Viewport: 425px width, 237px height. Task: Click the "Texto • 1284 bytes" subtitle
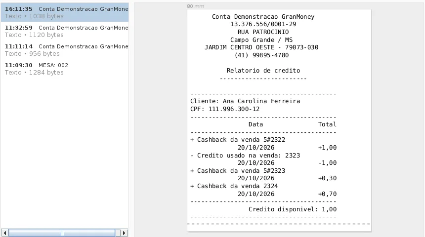[x=34, y=73]
